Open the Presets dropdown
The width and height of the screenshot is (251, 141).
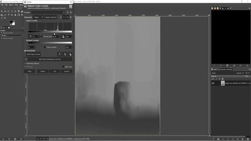[x=48, y=12]
